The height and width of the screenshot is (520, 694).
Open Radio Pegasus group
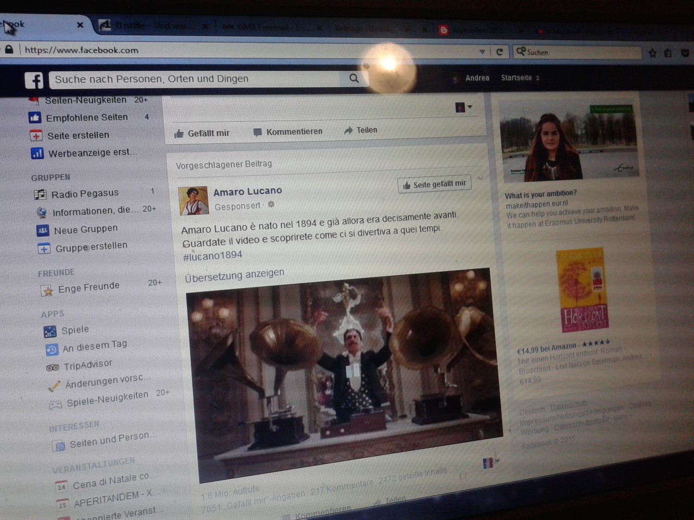pos(85,194)
